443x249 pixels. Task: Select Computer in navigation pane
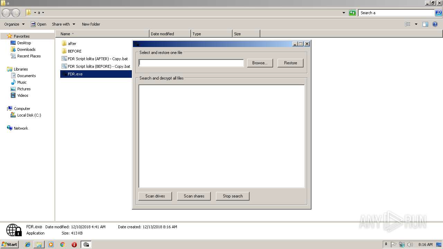click(22, 109)
